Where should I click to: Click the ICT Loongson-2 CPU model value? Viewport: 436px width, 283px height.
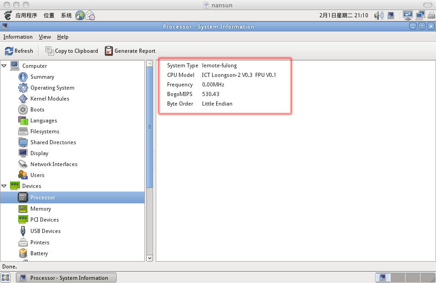pyautogui.click(x=239, y=75)
